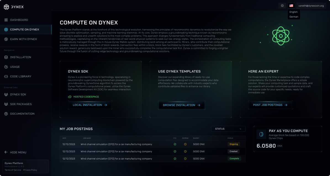Click the SDK Packages icon

pyautogui.click(x=6, y=104)
